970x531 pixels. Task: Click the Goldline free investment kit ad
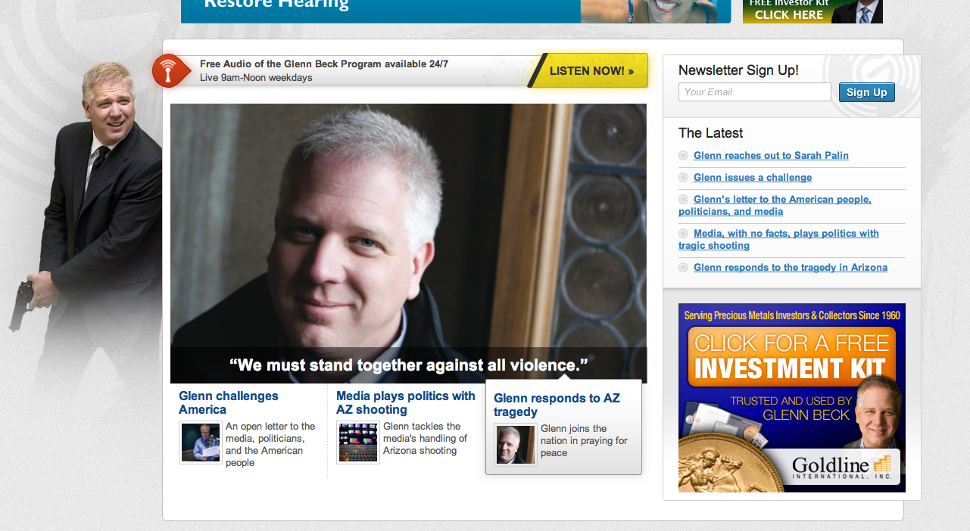(792, 398)
